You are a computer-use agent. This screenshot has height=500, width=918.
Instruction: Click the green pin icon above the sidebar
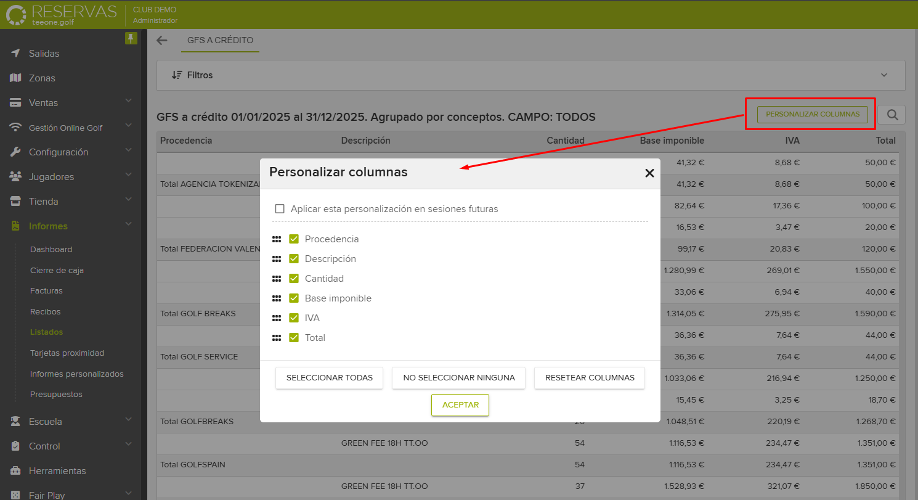[x=131, y=38]
